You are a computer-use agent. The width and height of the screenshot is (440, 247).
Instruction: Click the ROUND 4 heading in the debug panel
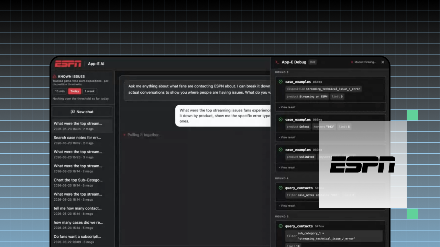(x=282, y=178)
